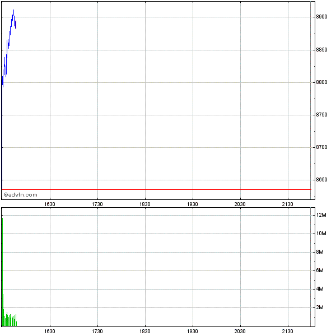This screenshot has width=336, height=336.
Task: Click the 8800 price axis label
Action: point(321,82)
